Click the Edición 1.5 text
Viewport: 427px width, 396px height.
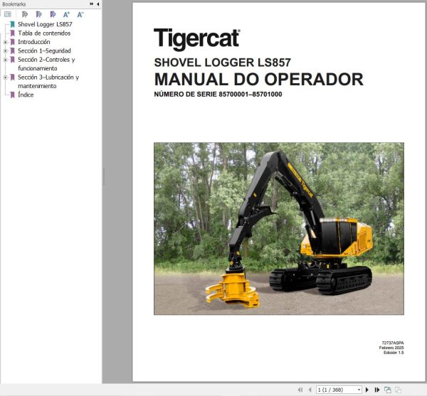(x=394, y=353)
